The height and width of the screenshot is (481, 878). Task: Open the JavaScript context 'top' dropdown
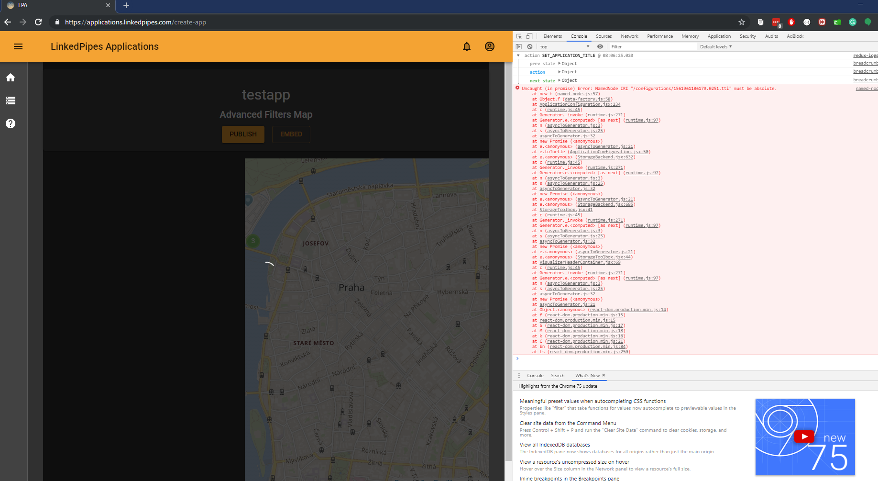pos(564,46)
